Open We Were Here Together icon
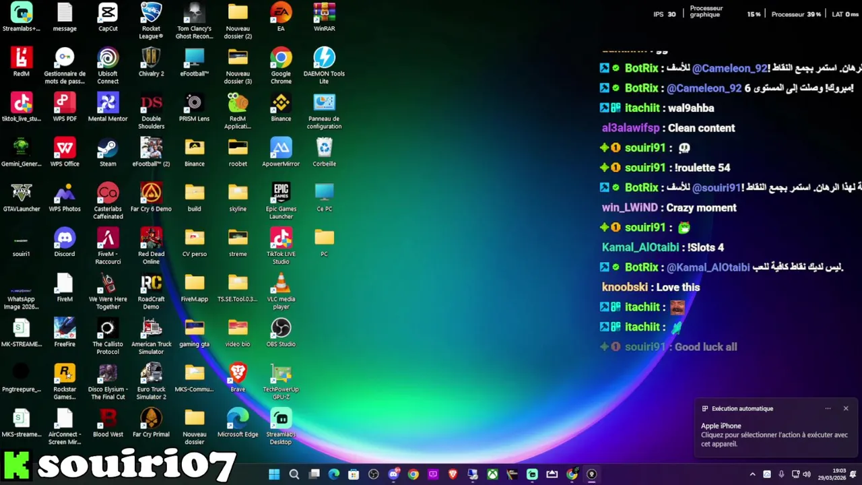862x485 pixels. pyautogui.click(x=108, y=291)
